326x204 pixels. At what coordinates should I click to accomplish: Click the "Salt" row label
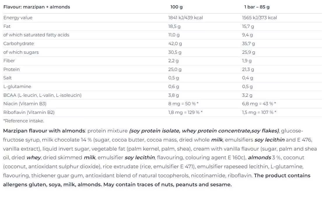coord(8,78)
